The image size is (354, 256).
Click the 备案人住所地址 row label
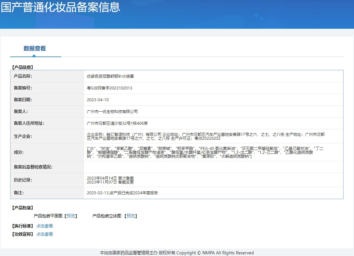[29, 123]
